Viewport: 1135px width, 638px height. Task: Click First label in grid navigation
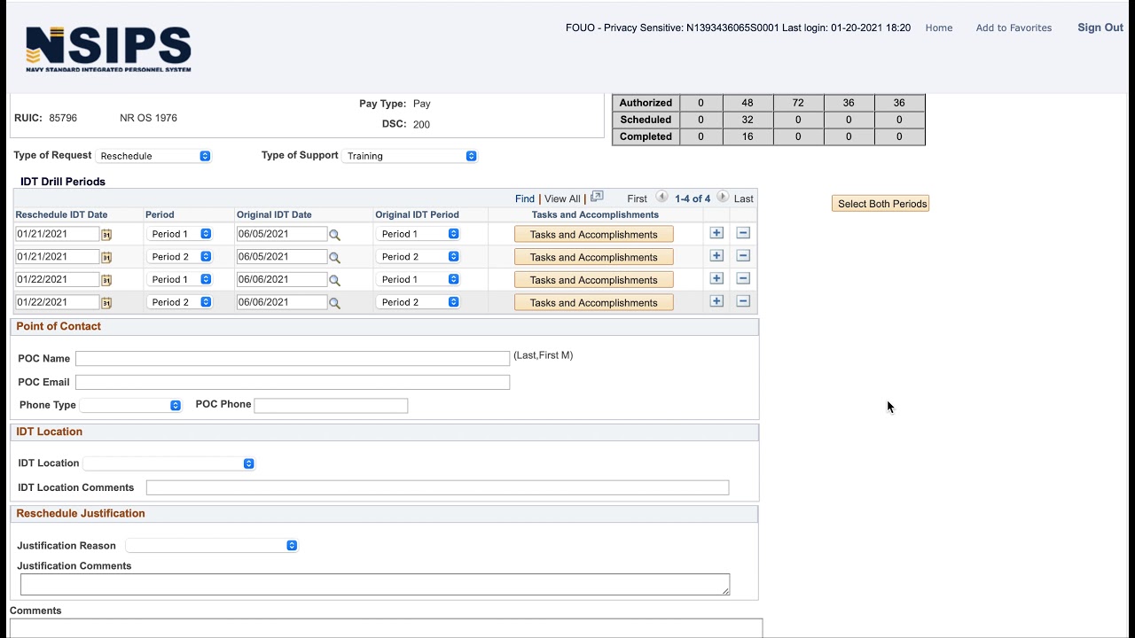pyautogui.click(x=637, y=198)
